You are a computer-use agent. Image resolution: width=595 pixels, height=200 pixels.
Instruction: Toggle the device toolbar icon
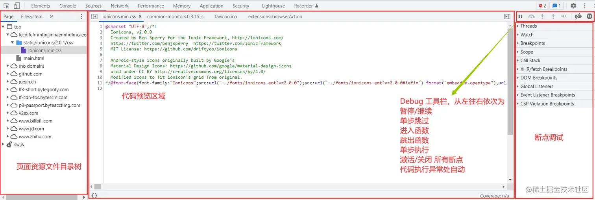click(x=17, y=6)
